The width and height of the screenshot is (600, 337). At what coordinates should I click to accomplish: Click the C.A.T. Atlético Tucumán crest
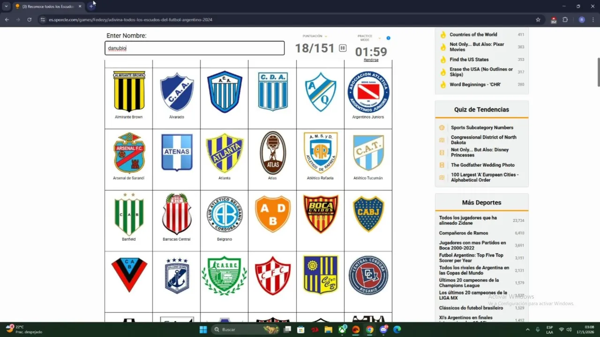368,153
